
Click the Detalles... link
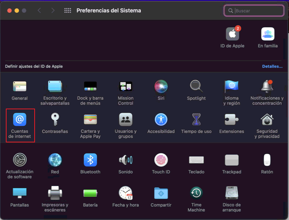[272, 66]
